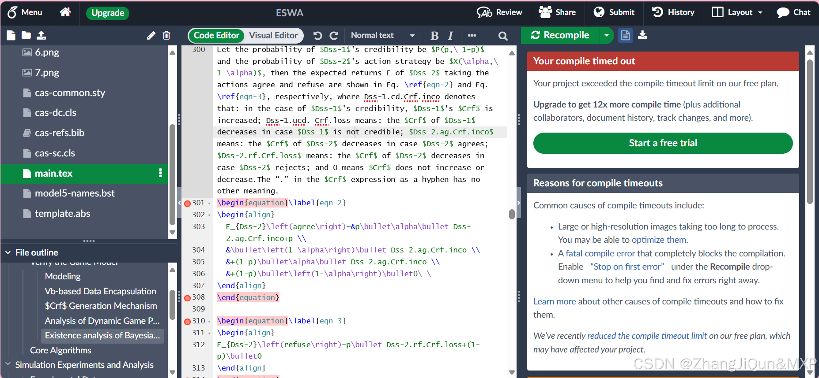819x378 pixels.
Task: Collapse editor pane with right-edge arrow
Action: tap(518, 203)
